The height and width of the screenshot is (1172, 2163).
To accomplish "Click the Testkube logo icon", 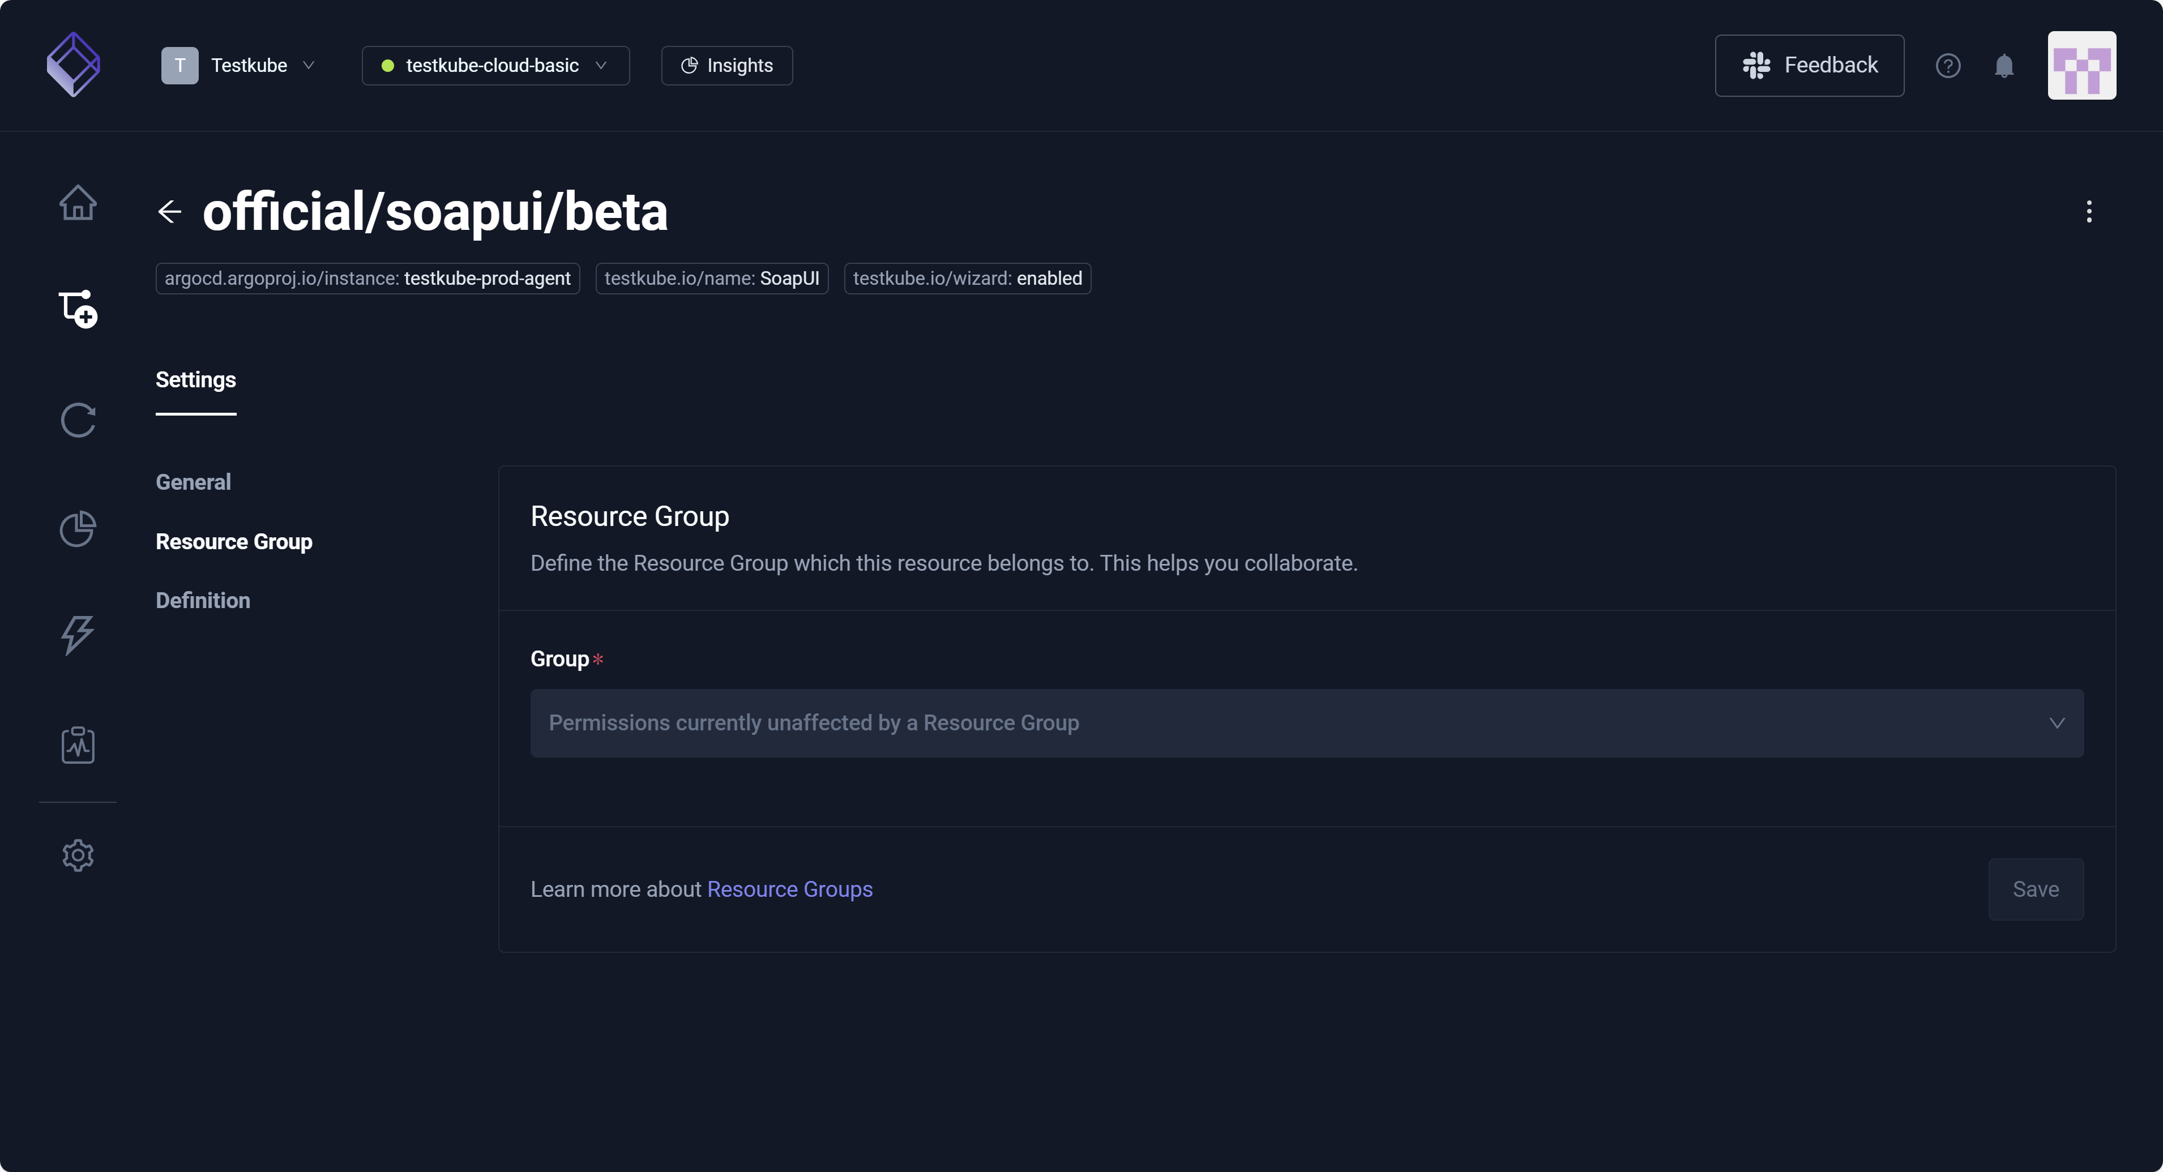I will point(74,65).
